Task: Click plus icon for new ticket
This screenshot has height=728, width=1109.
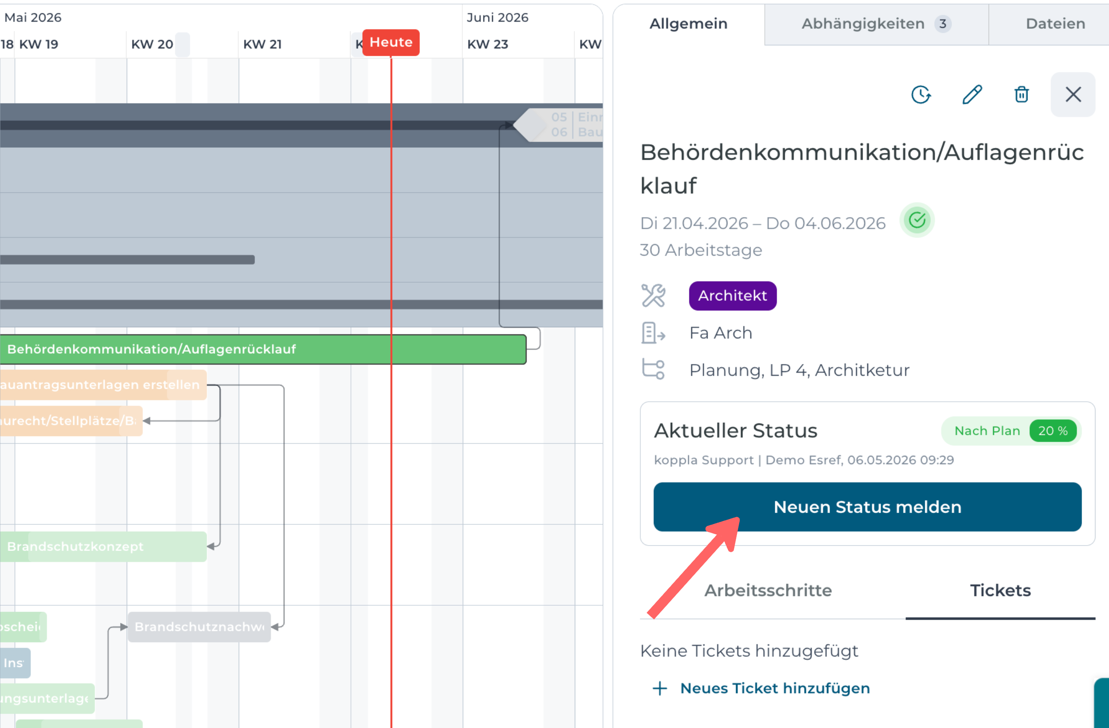Action: (660, 688)
